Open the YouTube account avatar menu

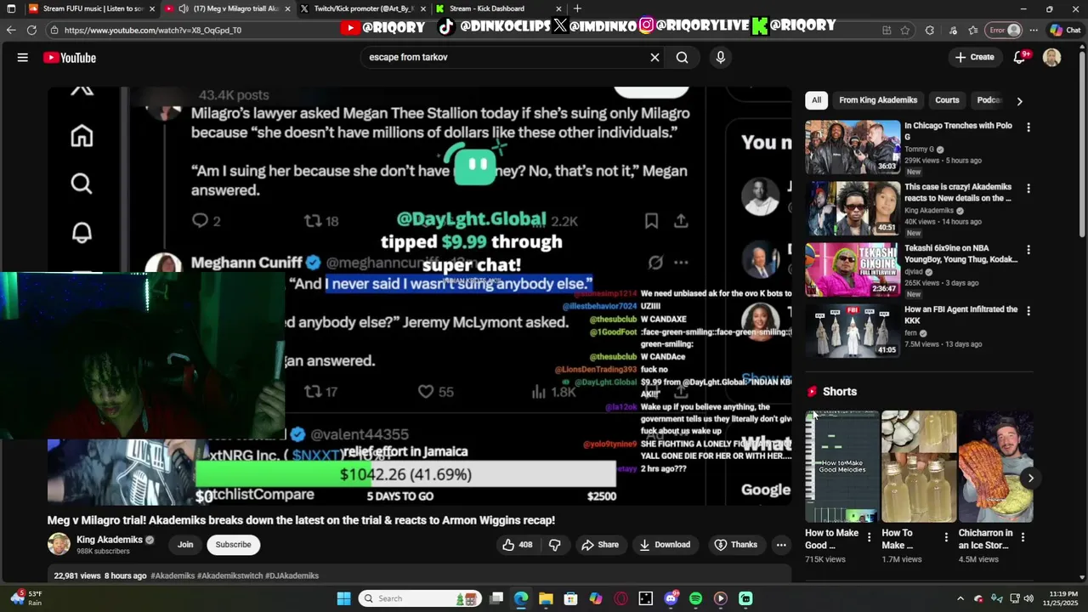(1051, 57)
